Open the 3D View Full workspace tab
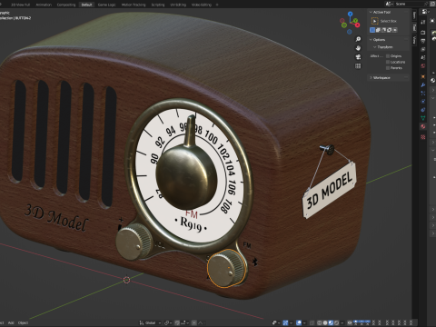This screenshot has width=436, height=327. pyautogui.click(x=20, y=5)
